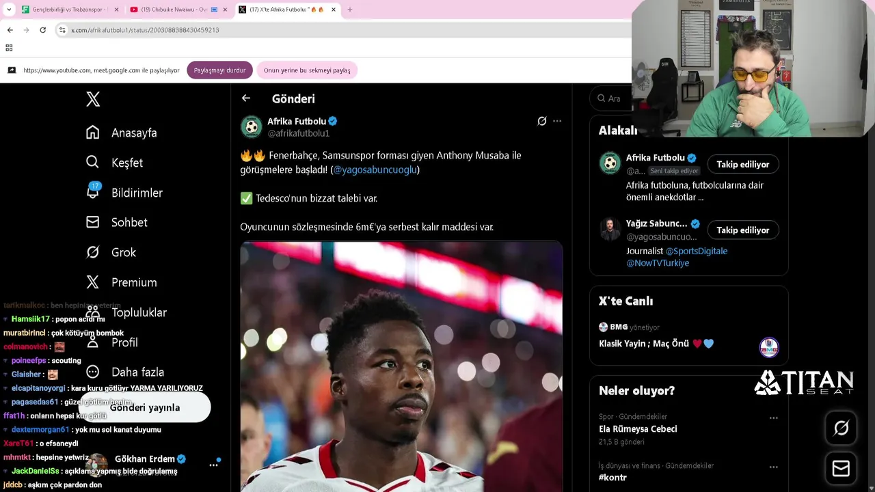This screenshot has height=492, width=875.
Task: Open Bildirimler bell icon with 17 badge
Action: [x=93, y=191]
